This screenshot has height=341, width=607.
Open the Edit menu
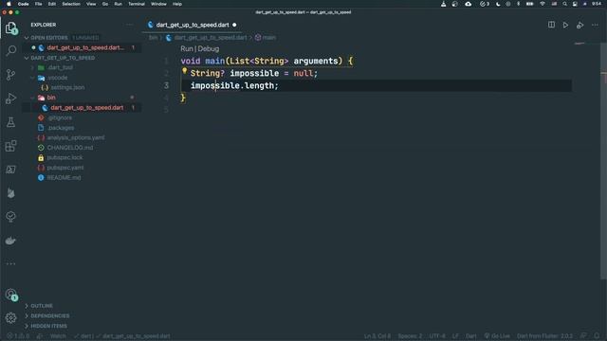tap(52, 4)
